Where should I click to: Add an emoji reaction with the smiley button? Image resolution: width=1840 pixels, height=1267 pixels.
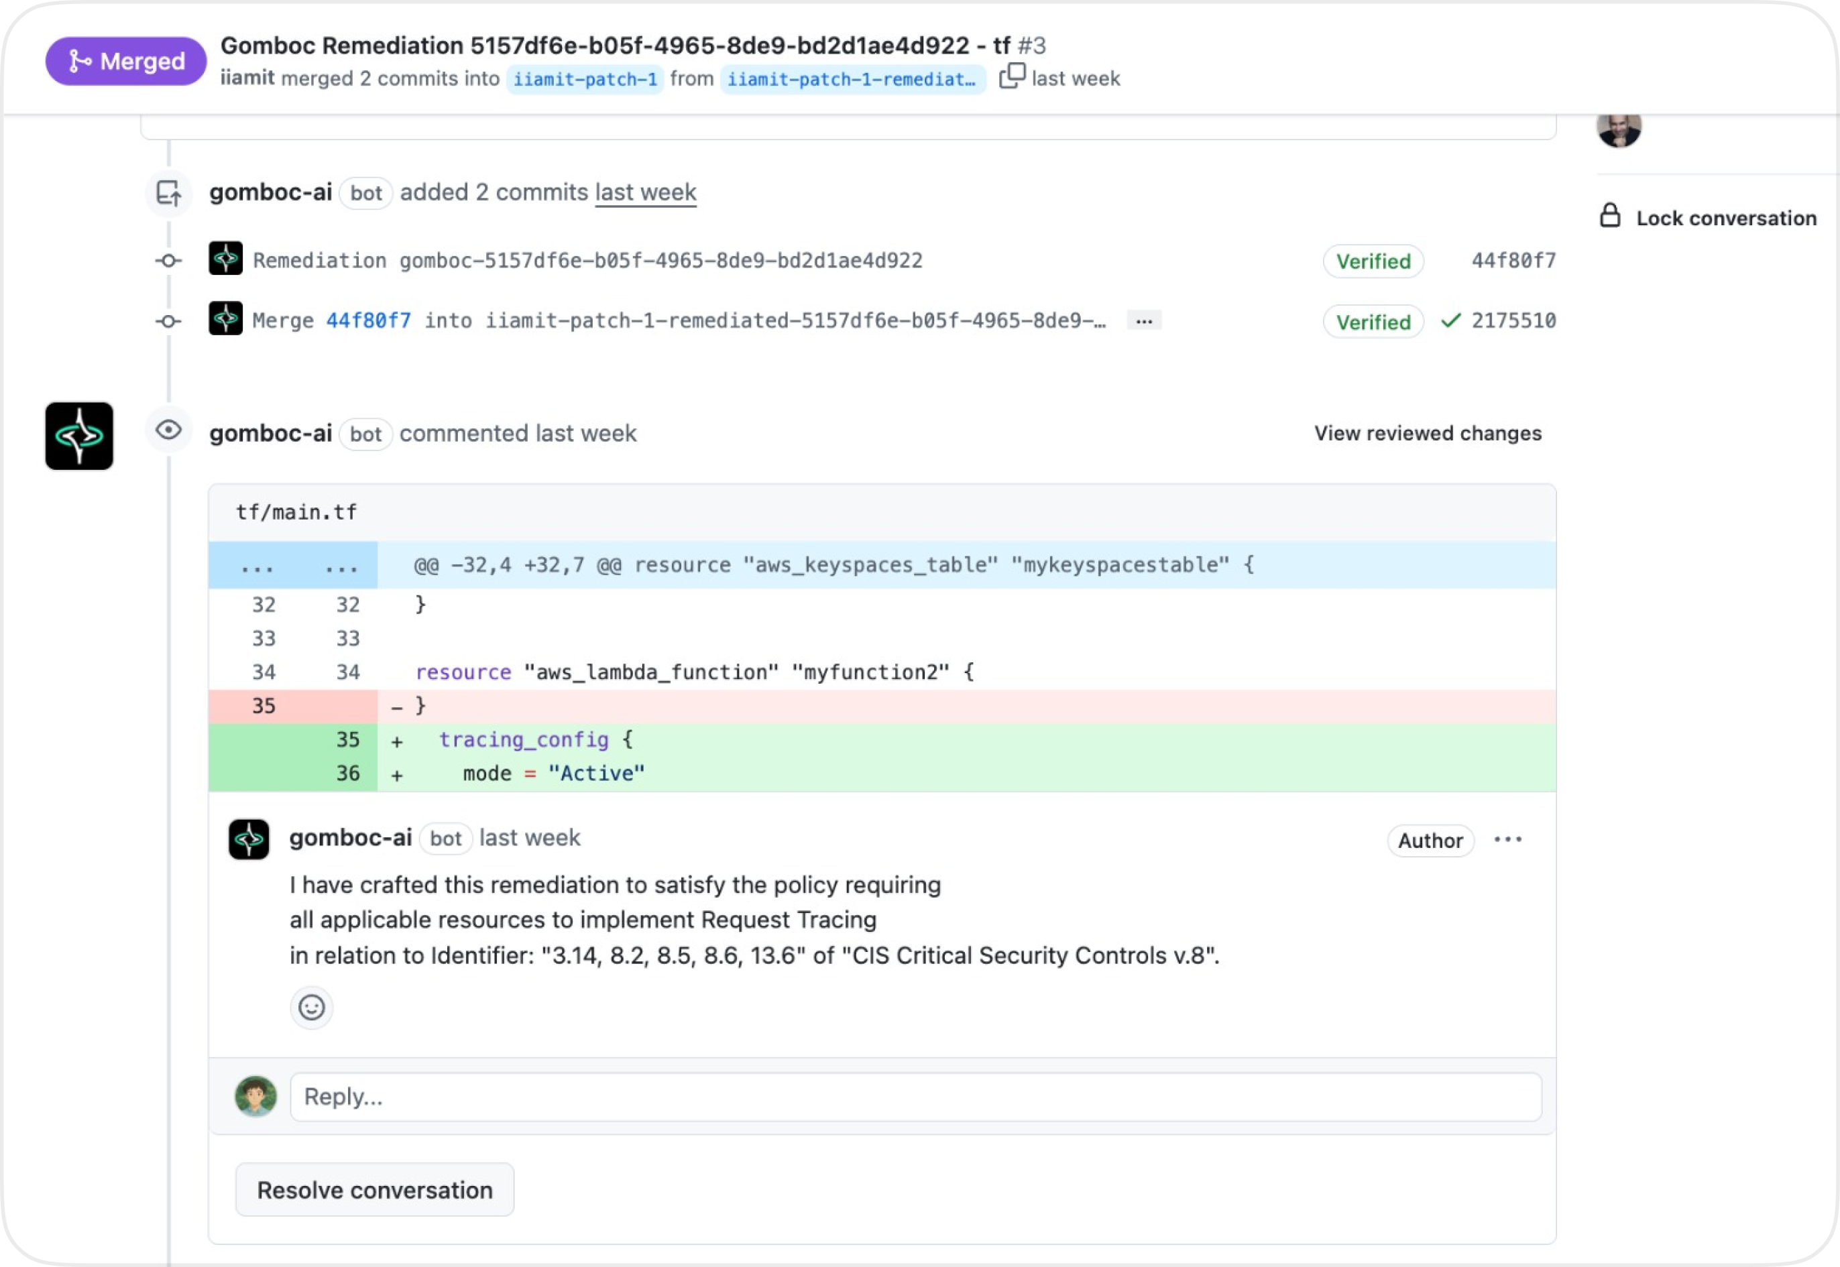tap(311, 1008)
